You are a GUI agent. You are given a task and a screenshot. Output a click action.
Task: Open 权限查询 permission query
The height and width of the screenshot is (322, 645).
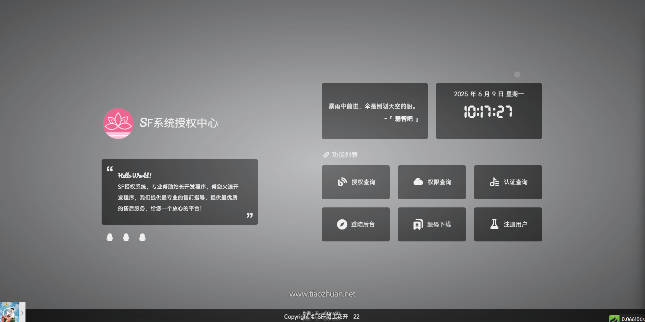point(432,182)
